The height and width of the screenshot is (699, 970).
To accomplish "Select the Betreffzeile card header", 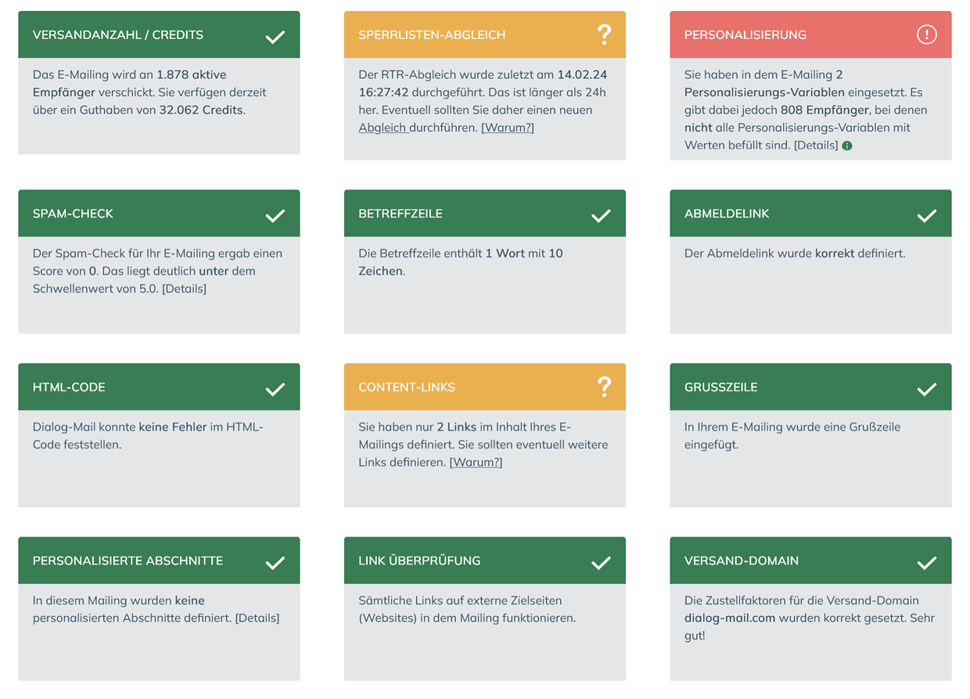I will pyautogui.click(x=485, y=213).
